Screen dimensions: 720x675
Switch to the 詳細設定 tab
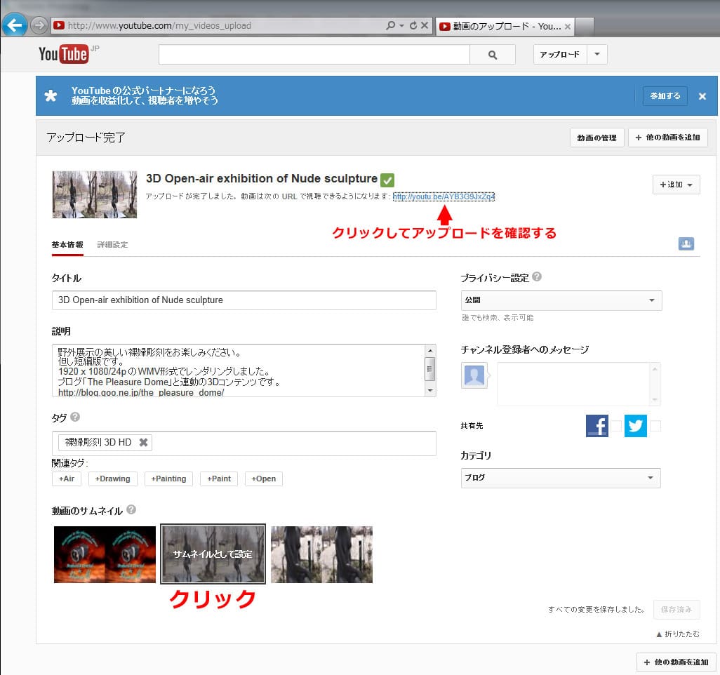(112, 245)
